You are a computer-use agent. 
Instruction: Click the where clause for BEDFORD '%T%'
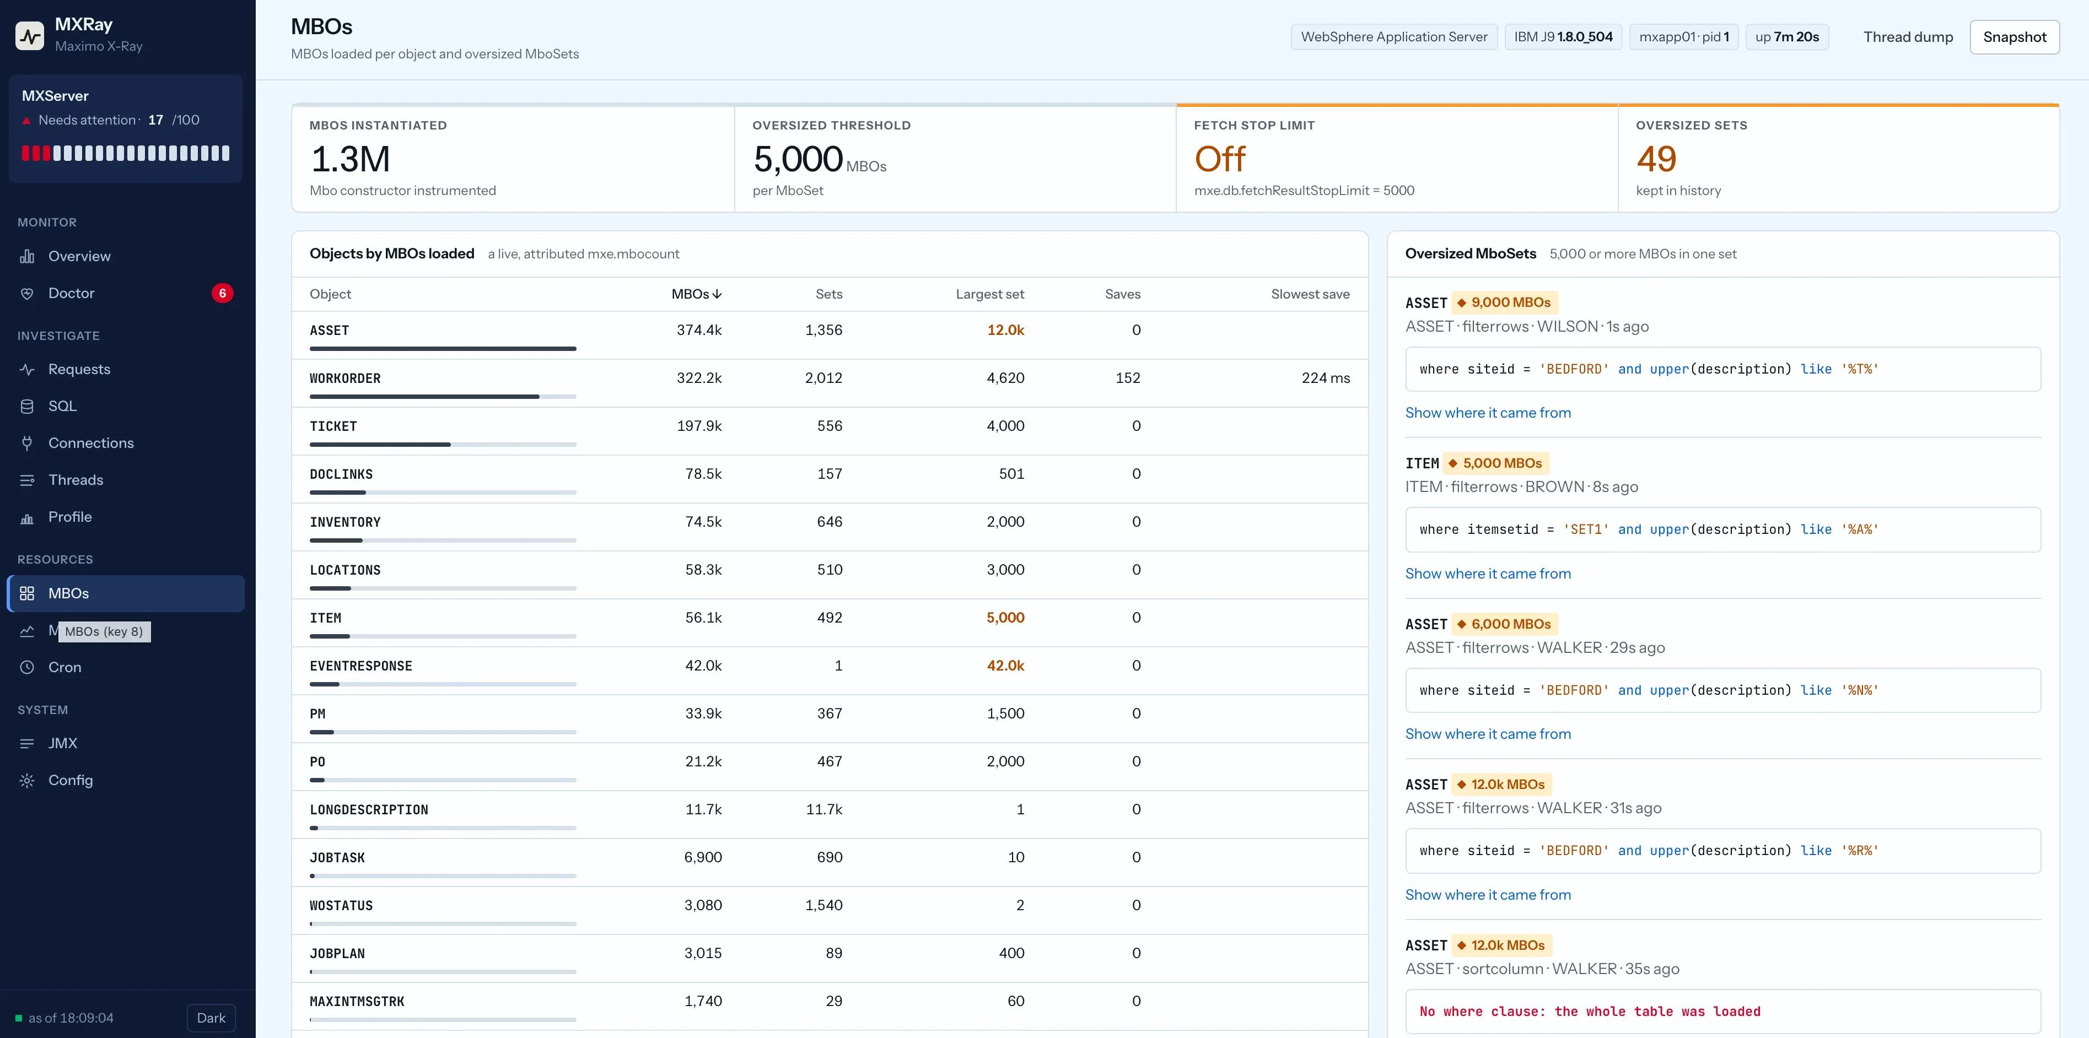pyautogui.click(x=1722, y=370)
